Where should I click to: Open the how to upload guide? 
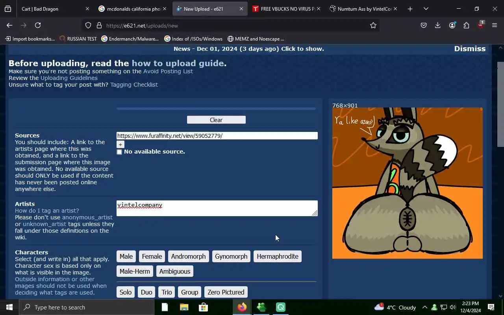point(178,63)
